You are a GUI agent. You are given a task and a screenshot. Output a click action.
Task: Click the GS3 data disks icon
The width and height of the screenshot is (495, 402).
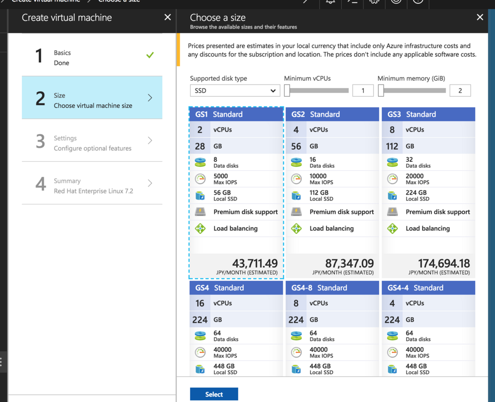(x=393, y=162)
